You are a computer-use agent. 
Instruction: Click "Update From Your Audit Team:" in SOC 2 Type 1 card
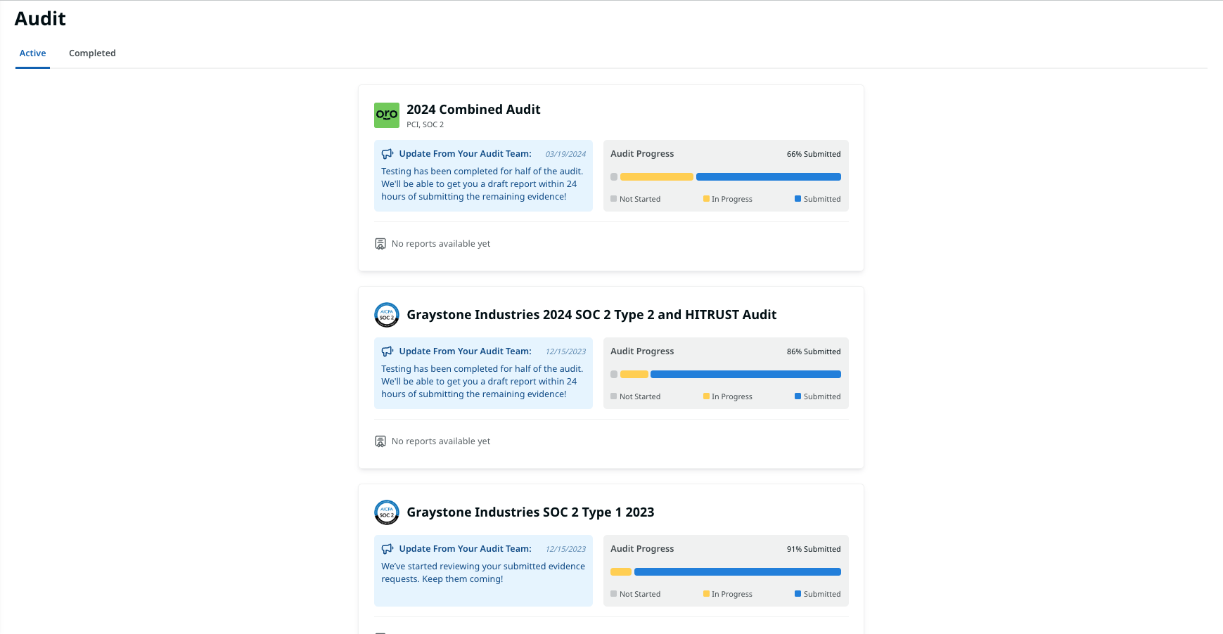pos(465,549)
